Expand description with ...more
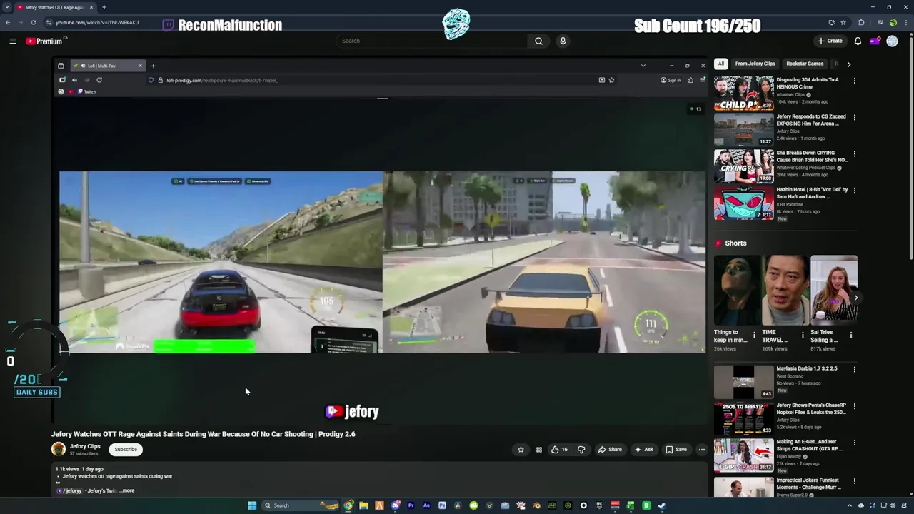914x514 pixels. click(x=127, y=490)
